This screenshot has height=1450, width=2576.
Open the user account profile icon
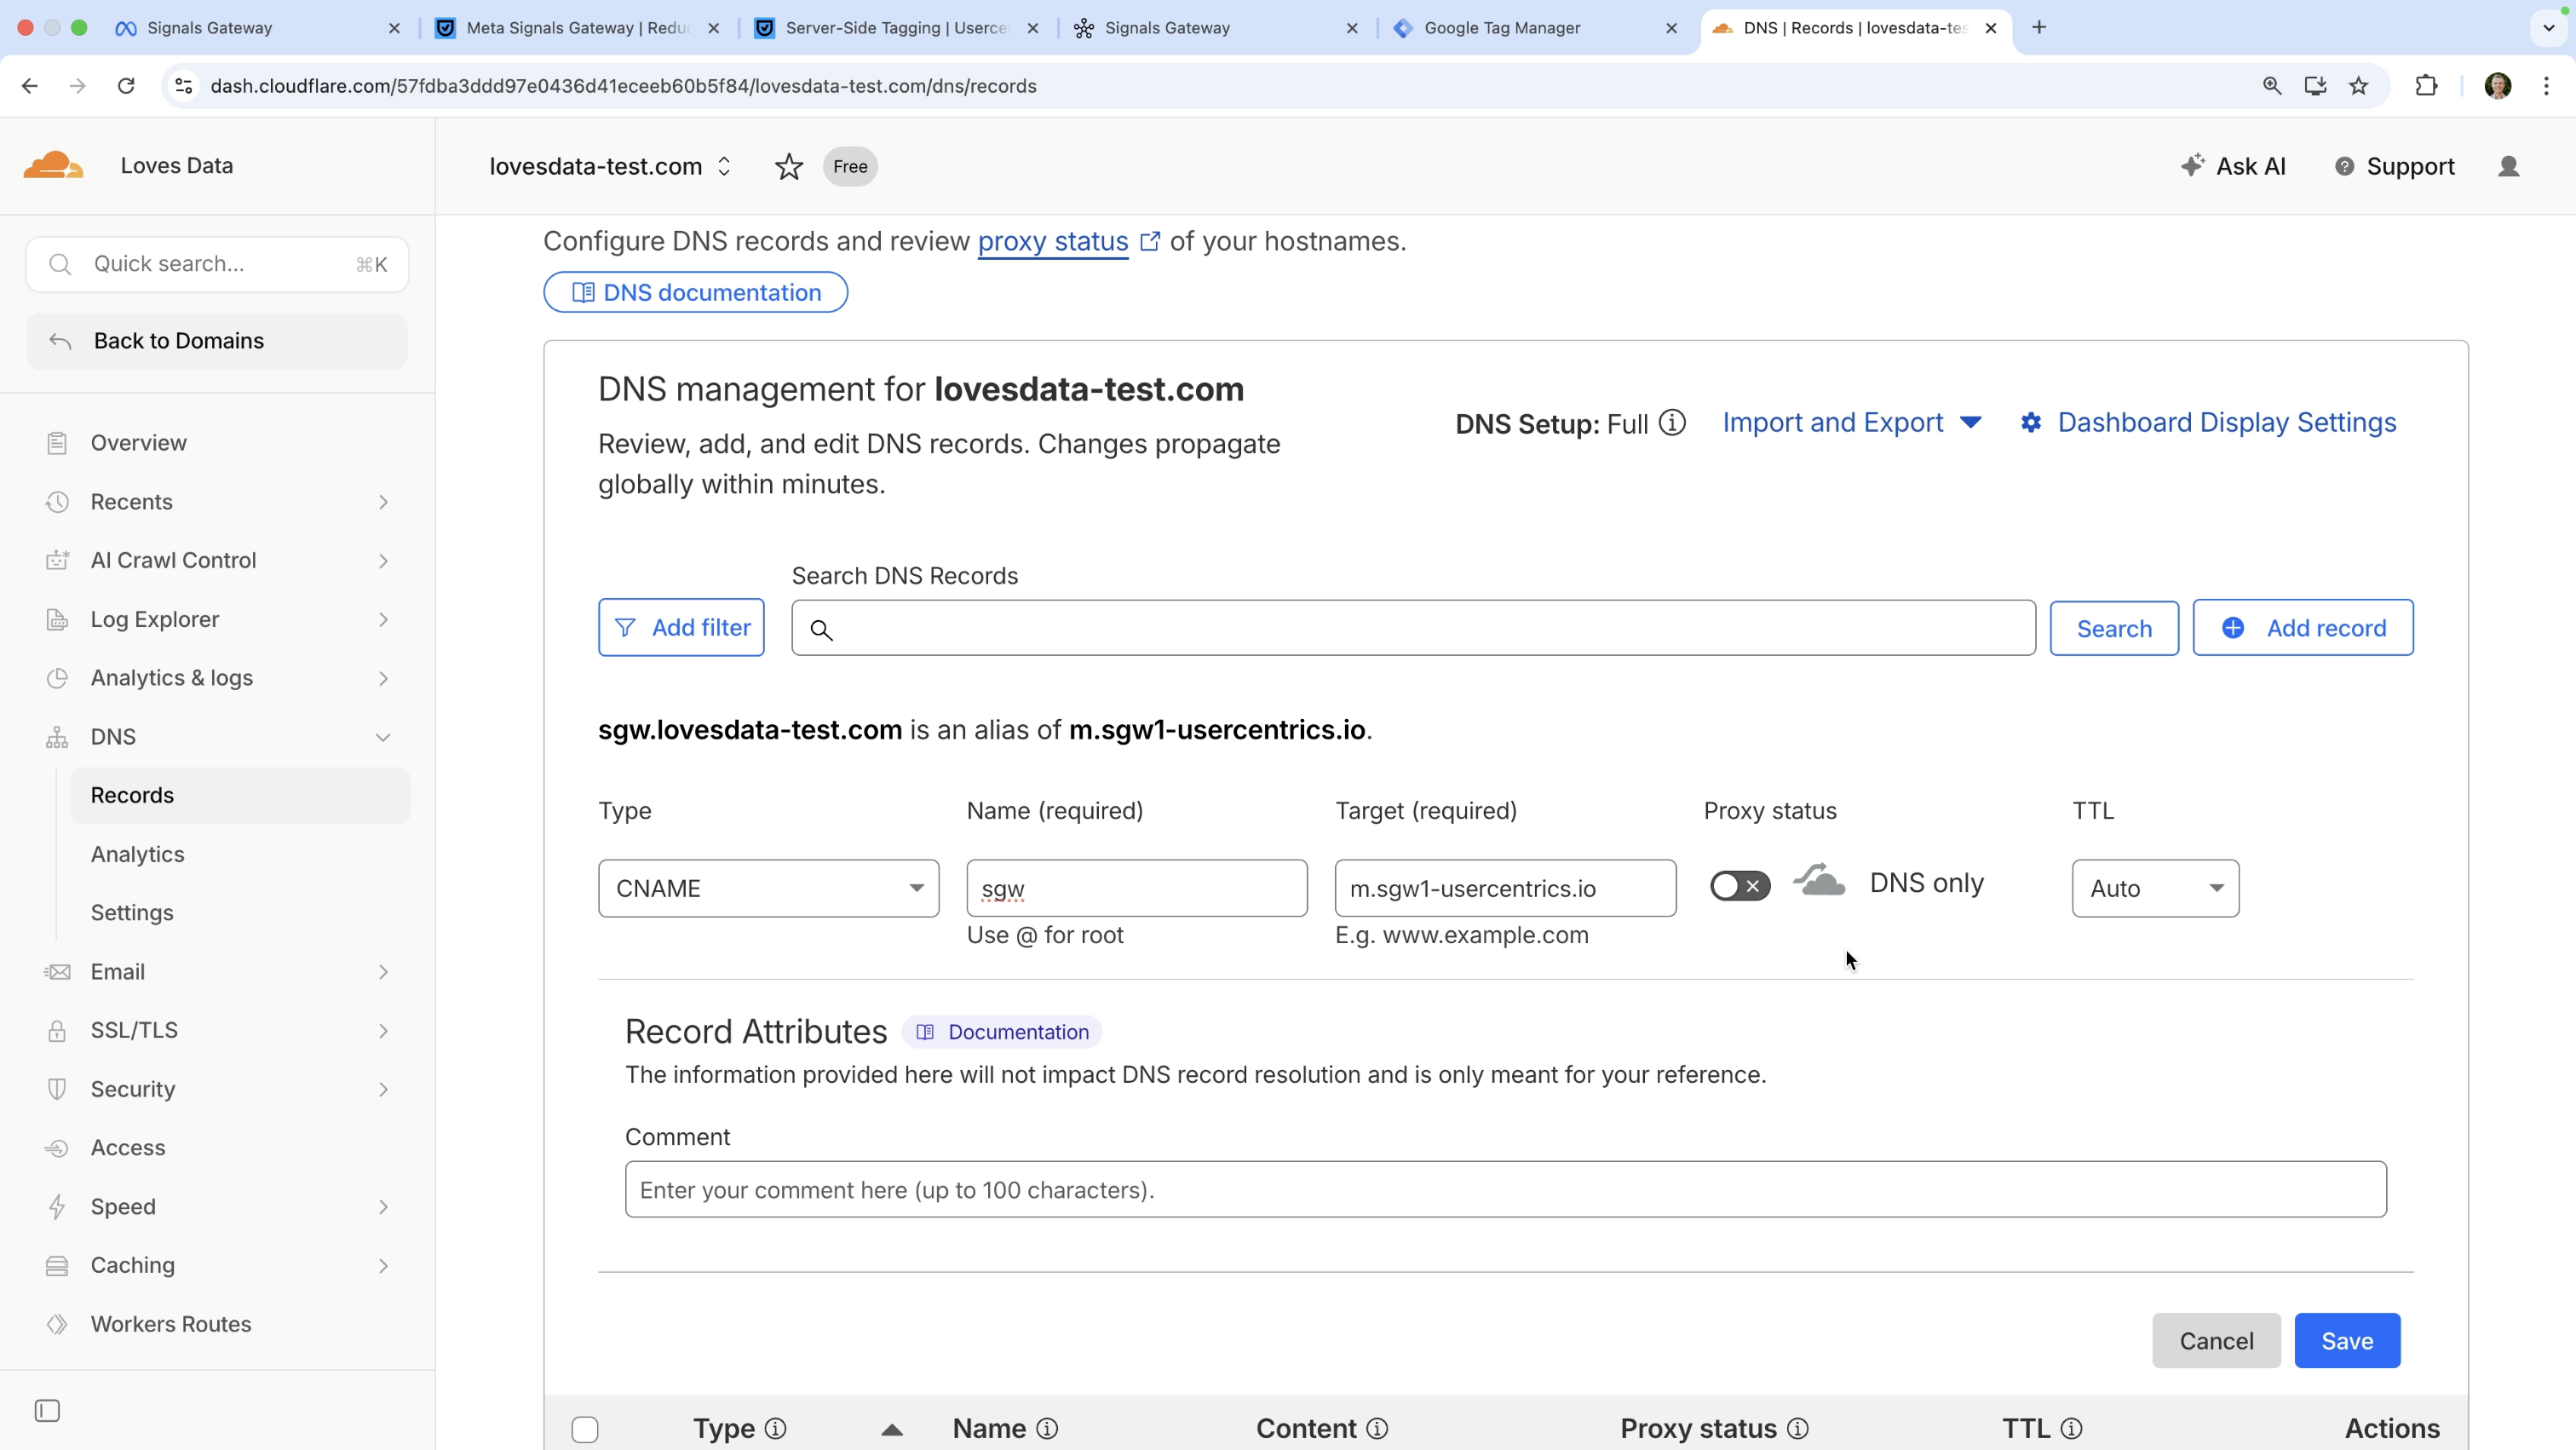coord(2509,166)
